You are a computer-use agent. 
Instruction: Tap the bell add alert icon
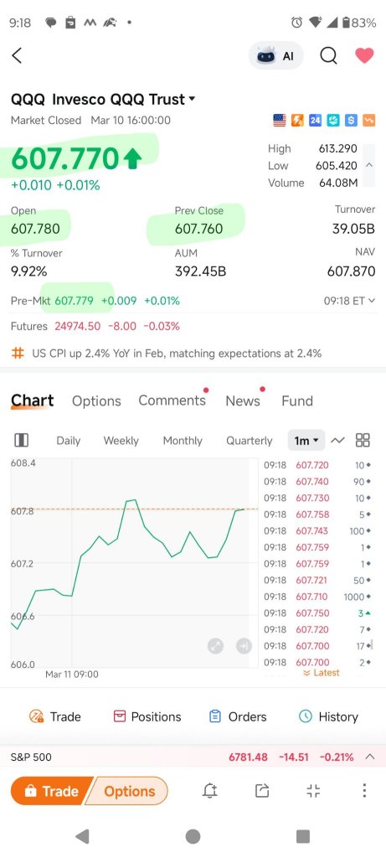click(210, 791)
